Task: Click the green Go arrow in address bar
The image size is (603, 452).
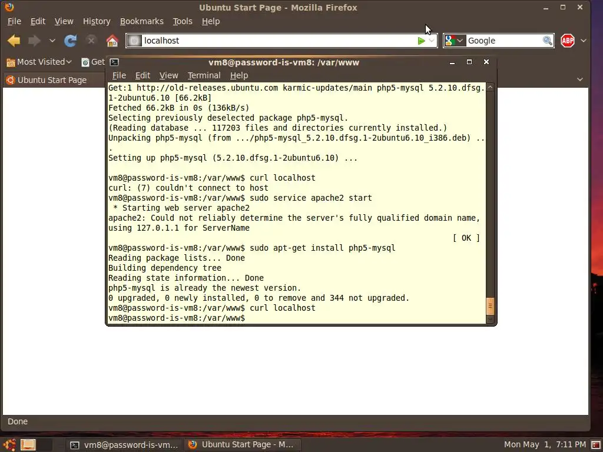Action: (421, 41)
